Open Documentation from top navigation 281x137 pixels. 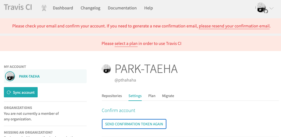(122, 8)
